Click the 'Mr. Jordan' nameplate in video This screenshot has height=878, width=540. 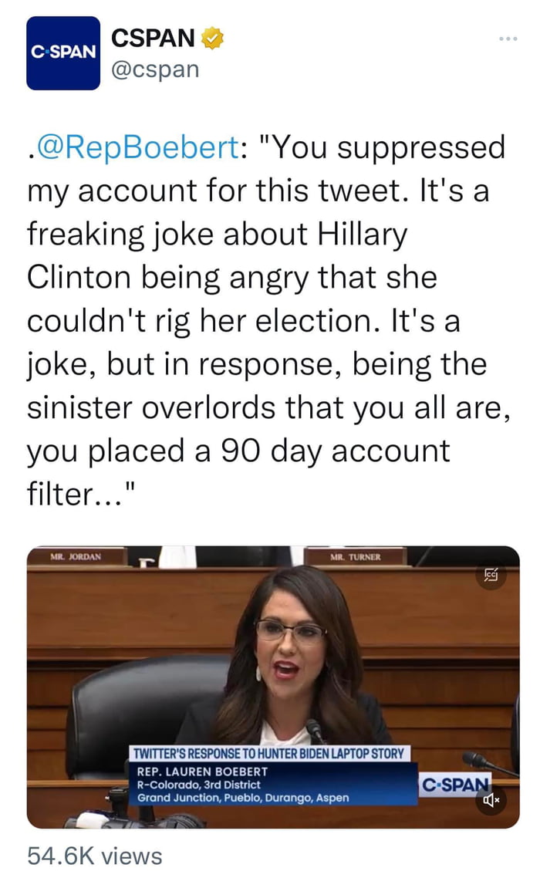tap(75, 556)
